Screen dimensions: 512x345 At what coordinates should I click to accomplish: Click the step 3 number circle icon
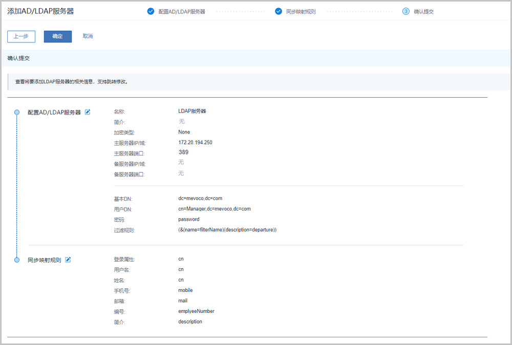click(406, 11)
